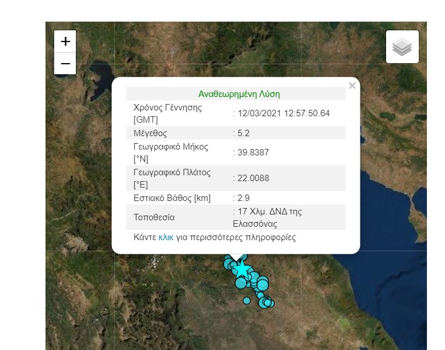The image size is (445, 350).
Task: Follow the 'κλικ' link for more information
Action: point(166,238)
